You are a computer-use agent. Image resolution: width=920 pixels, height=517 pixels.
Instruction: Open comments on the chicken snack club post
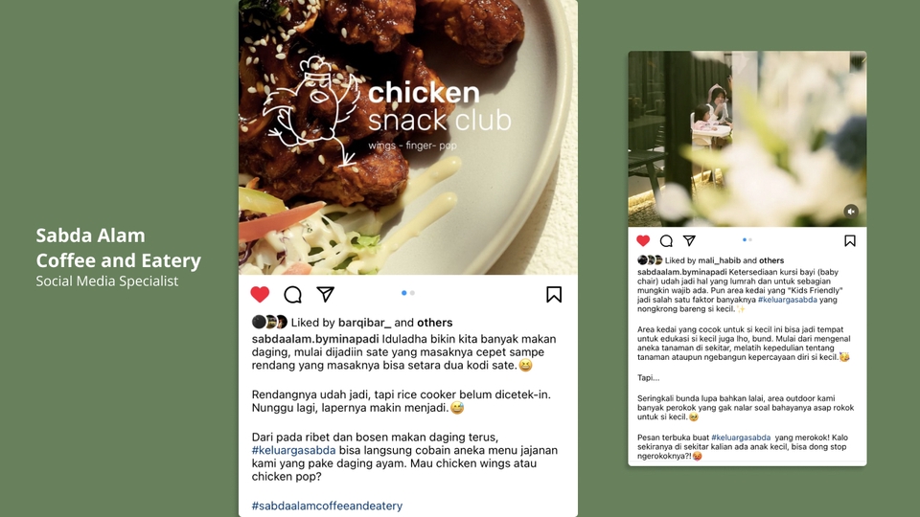click(293, 294)
